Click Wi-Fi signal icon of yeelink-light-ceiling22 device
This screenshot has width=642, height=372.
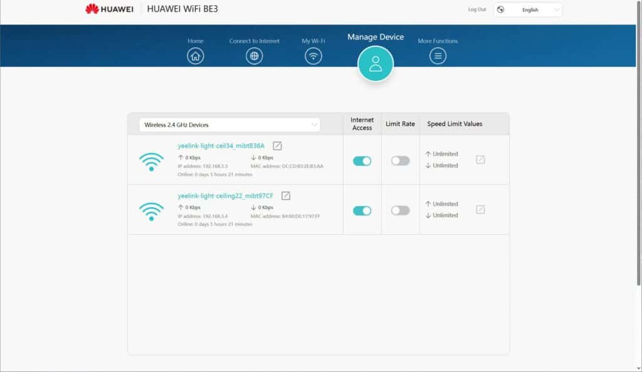pyautogui.click(x=152, y=212)
